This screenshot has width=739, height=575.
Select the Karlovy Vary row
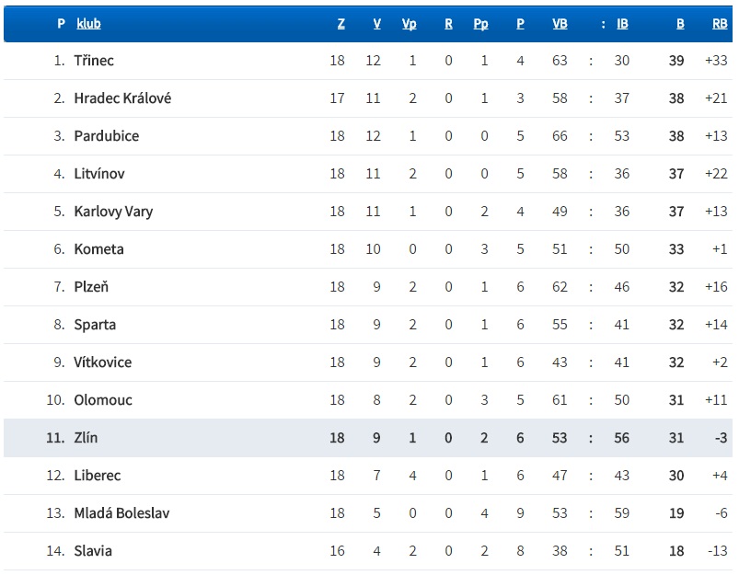pyautogui.click(x=113, y=212)
